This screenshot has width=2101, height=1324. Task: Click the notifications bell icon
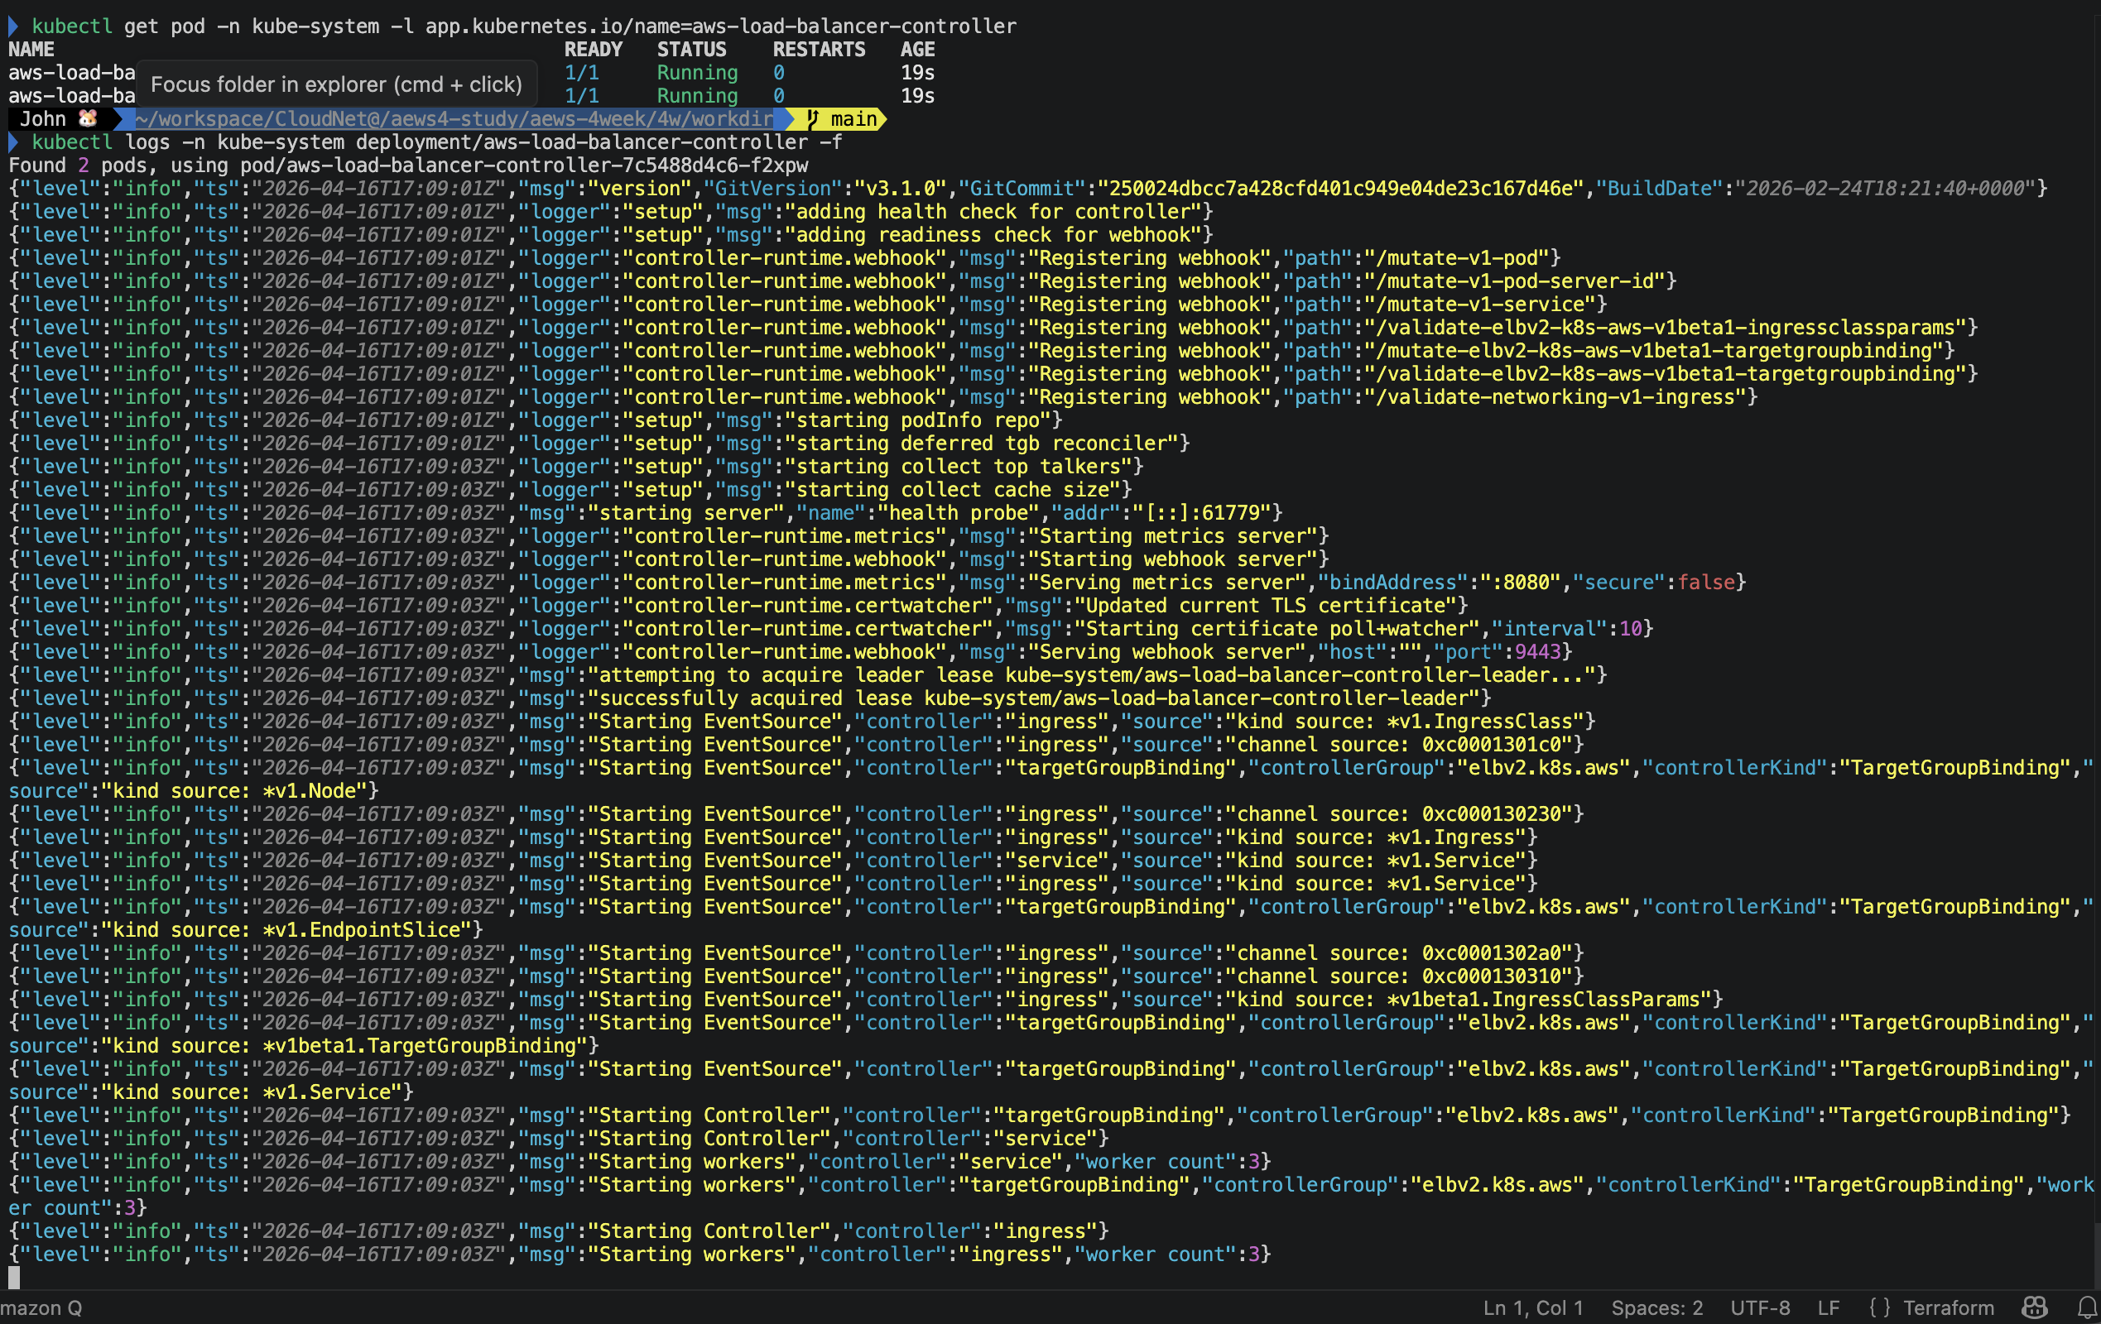[x=2086, y=1307]
